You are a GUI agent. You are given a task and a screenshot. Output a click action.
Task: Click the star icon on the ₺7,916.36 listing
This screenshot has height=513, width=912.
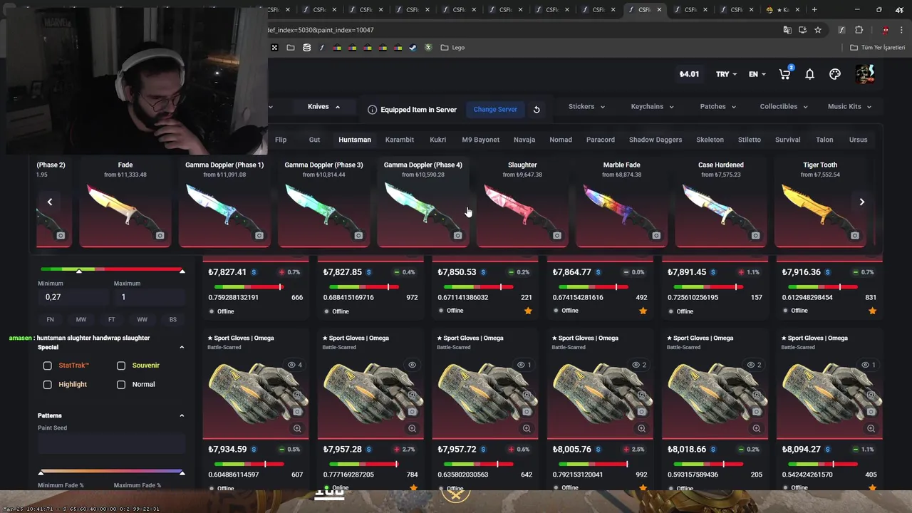(x=872, y=311)
